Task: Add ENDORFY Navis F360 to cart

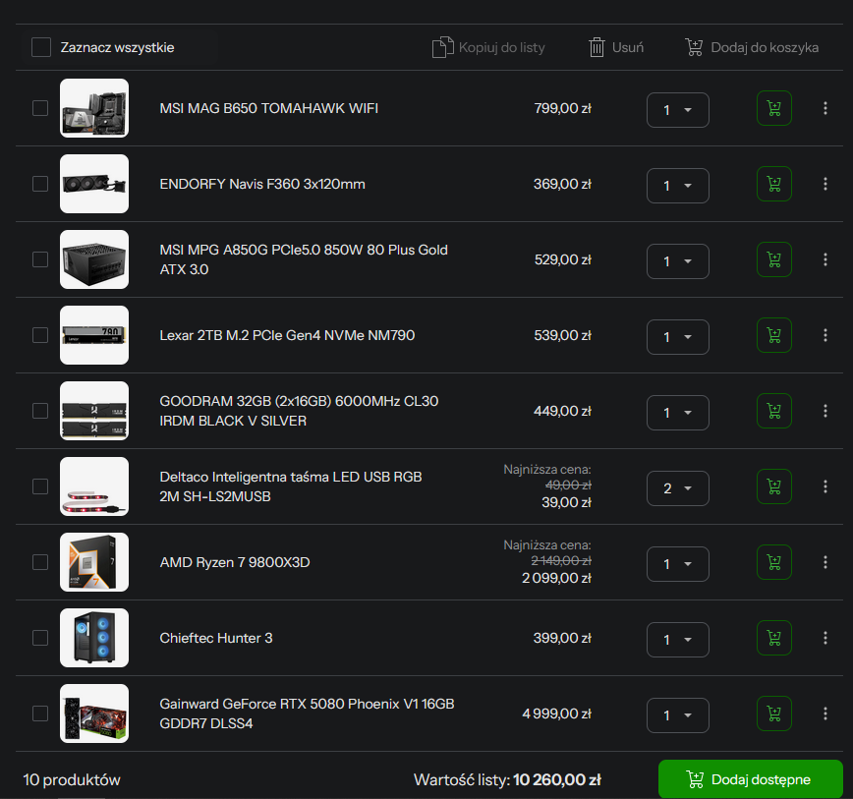Action: pos(773,185)
